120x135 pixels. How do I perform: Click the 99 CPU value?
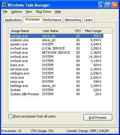[x=78, y=94]
